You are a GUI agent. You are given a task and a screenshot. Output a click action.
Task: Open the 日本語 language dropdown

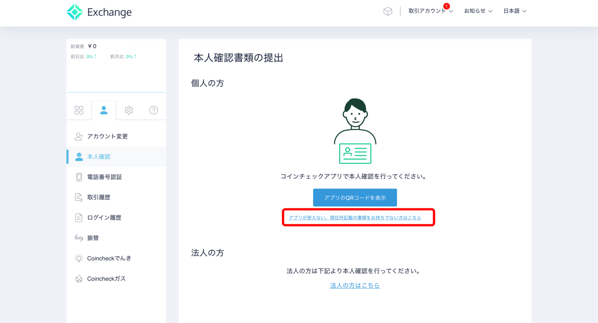[x=514, y=11]
